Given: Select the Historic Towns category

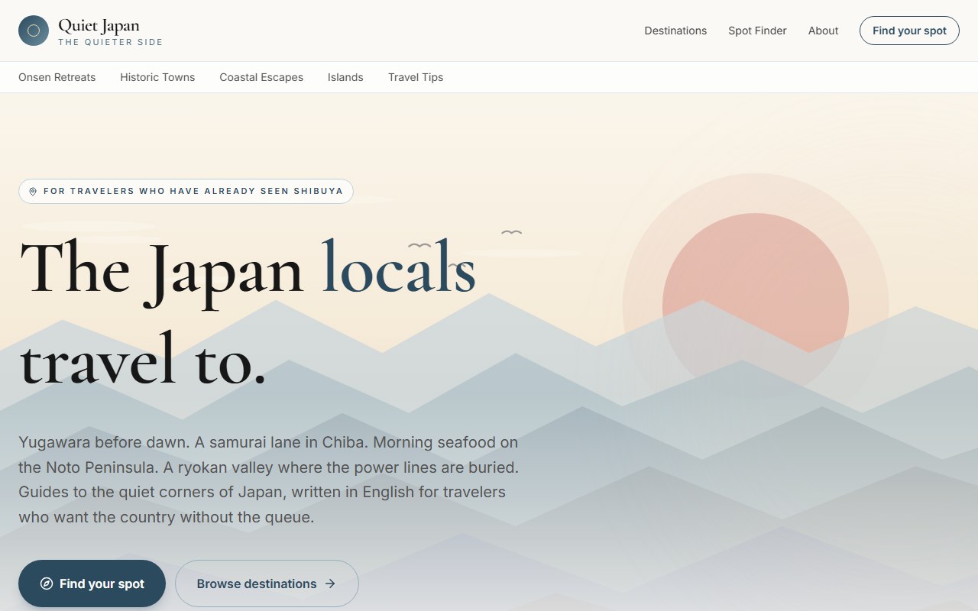Looking at the screenshot, I should click(x=157, y=77).
